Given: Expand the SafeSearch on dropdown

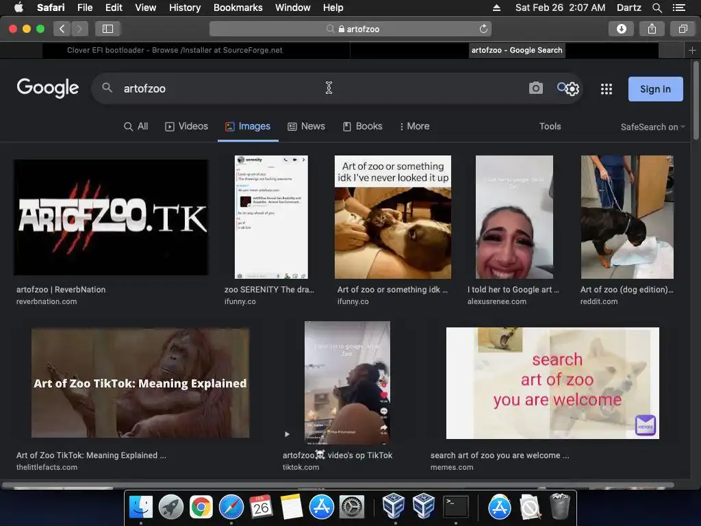Looking at the screenshot, I should point(652,127).
